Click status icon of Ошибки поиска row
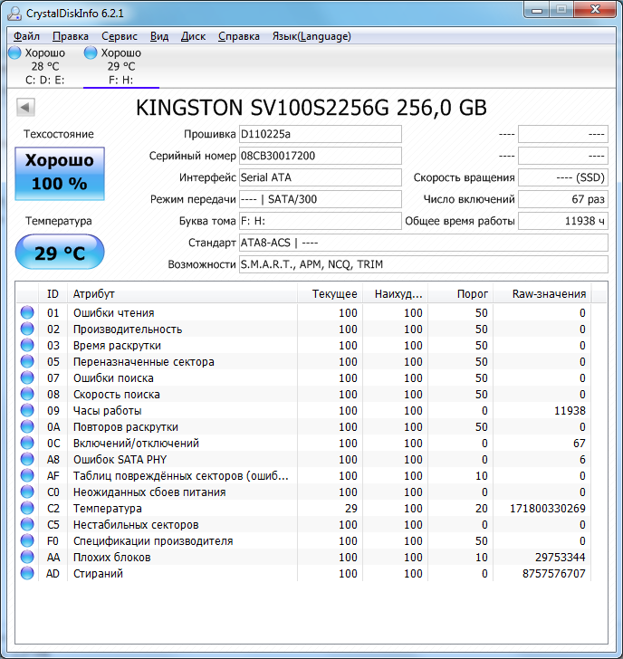Screen dimensions: 623x659 27,377
